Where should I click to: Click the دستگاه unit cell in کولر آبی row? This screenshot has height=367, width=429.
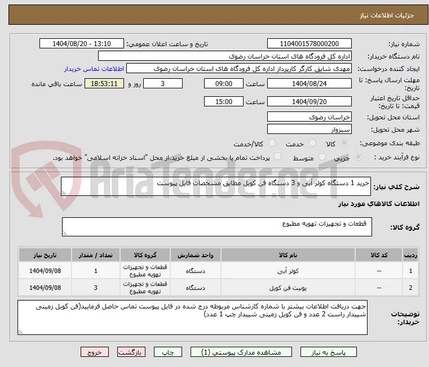tap(196, 271)
